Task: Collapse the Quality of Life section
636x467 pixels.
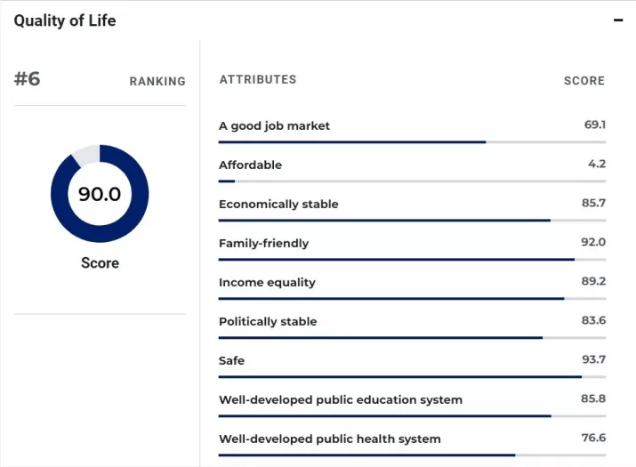Action: click(618, 20)
